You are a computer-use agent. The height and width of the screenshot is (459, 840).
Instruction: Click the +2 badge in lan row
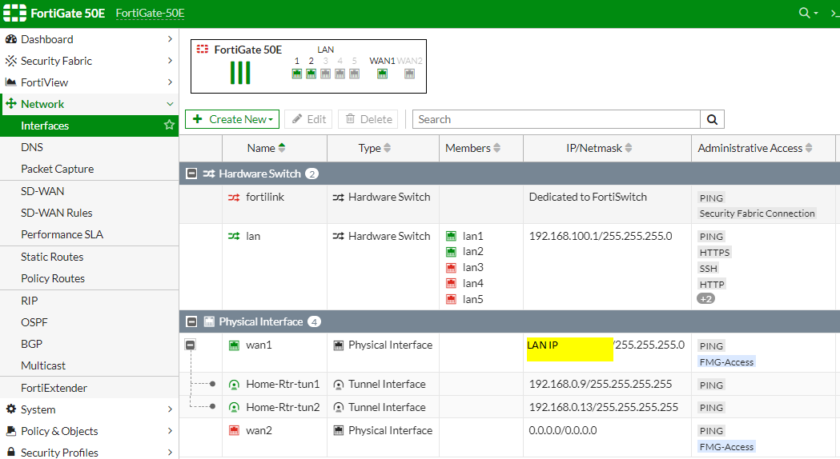(705, 298)
